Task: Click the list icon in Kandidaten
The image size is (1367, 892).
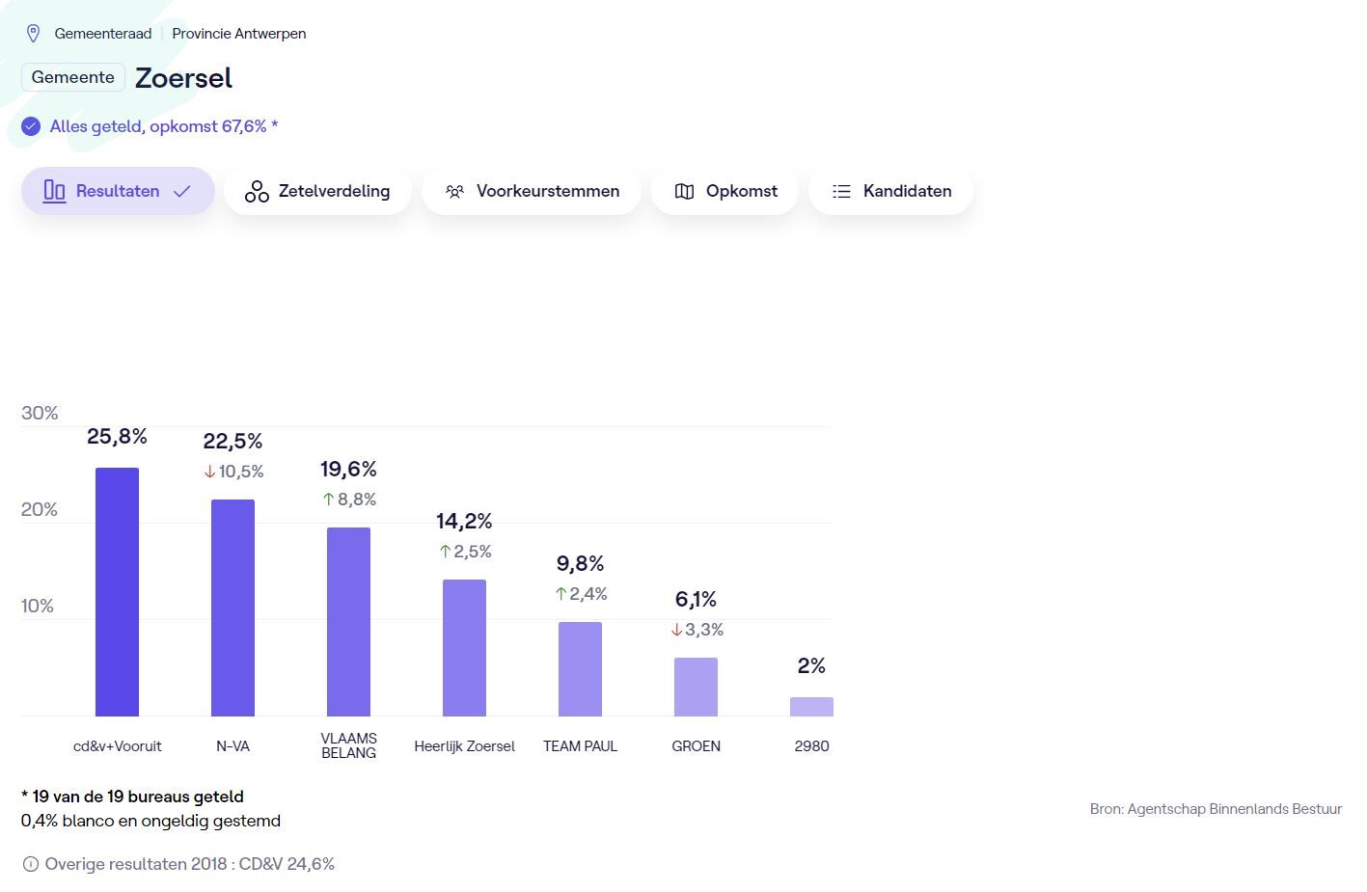Action: click(841, 191)
